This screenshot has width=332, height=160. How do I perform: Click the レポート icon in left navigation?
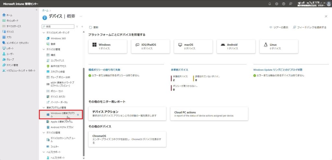[x=4, y=48]
